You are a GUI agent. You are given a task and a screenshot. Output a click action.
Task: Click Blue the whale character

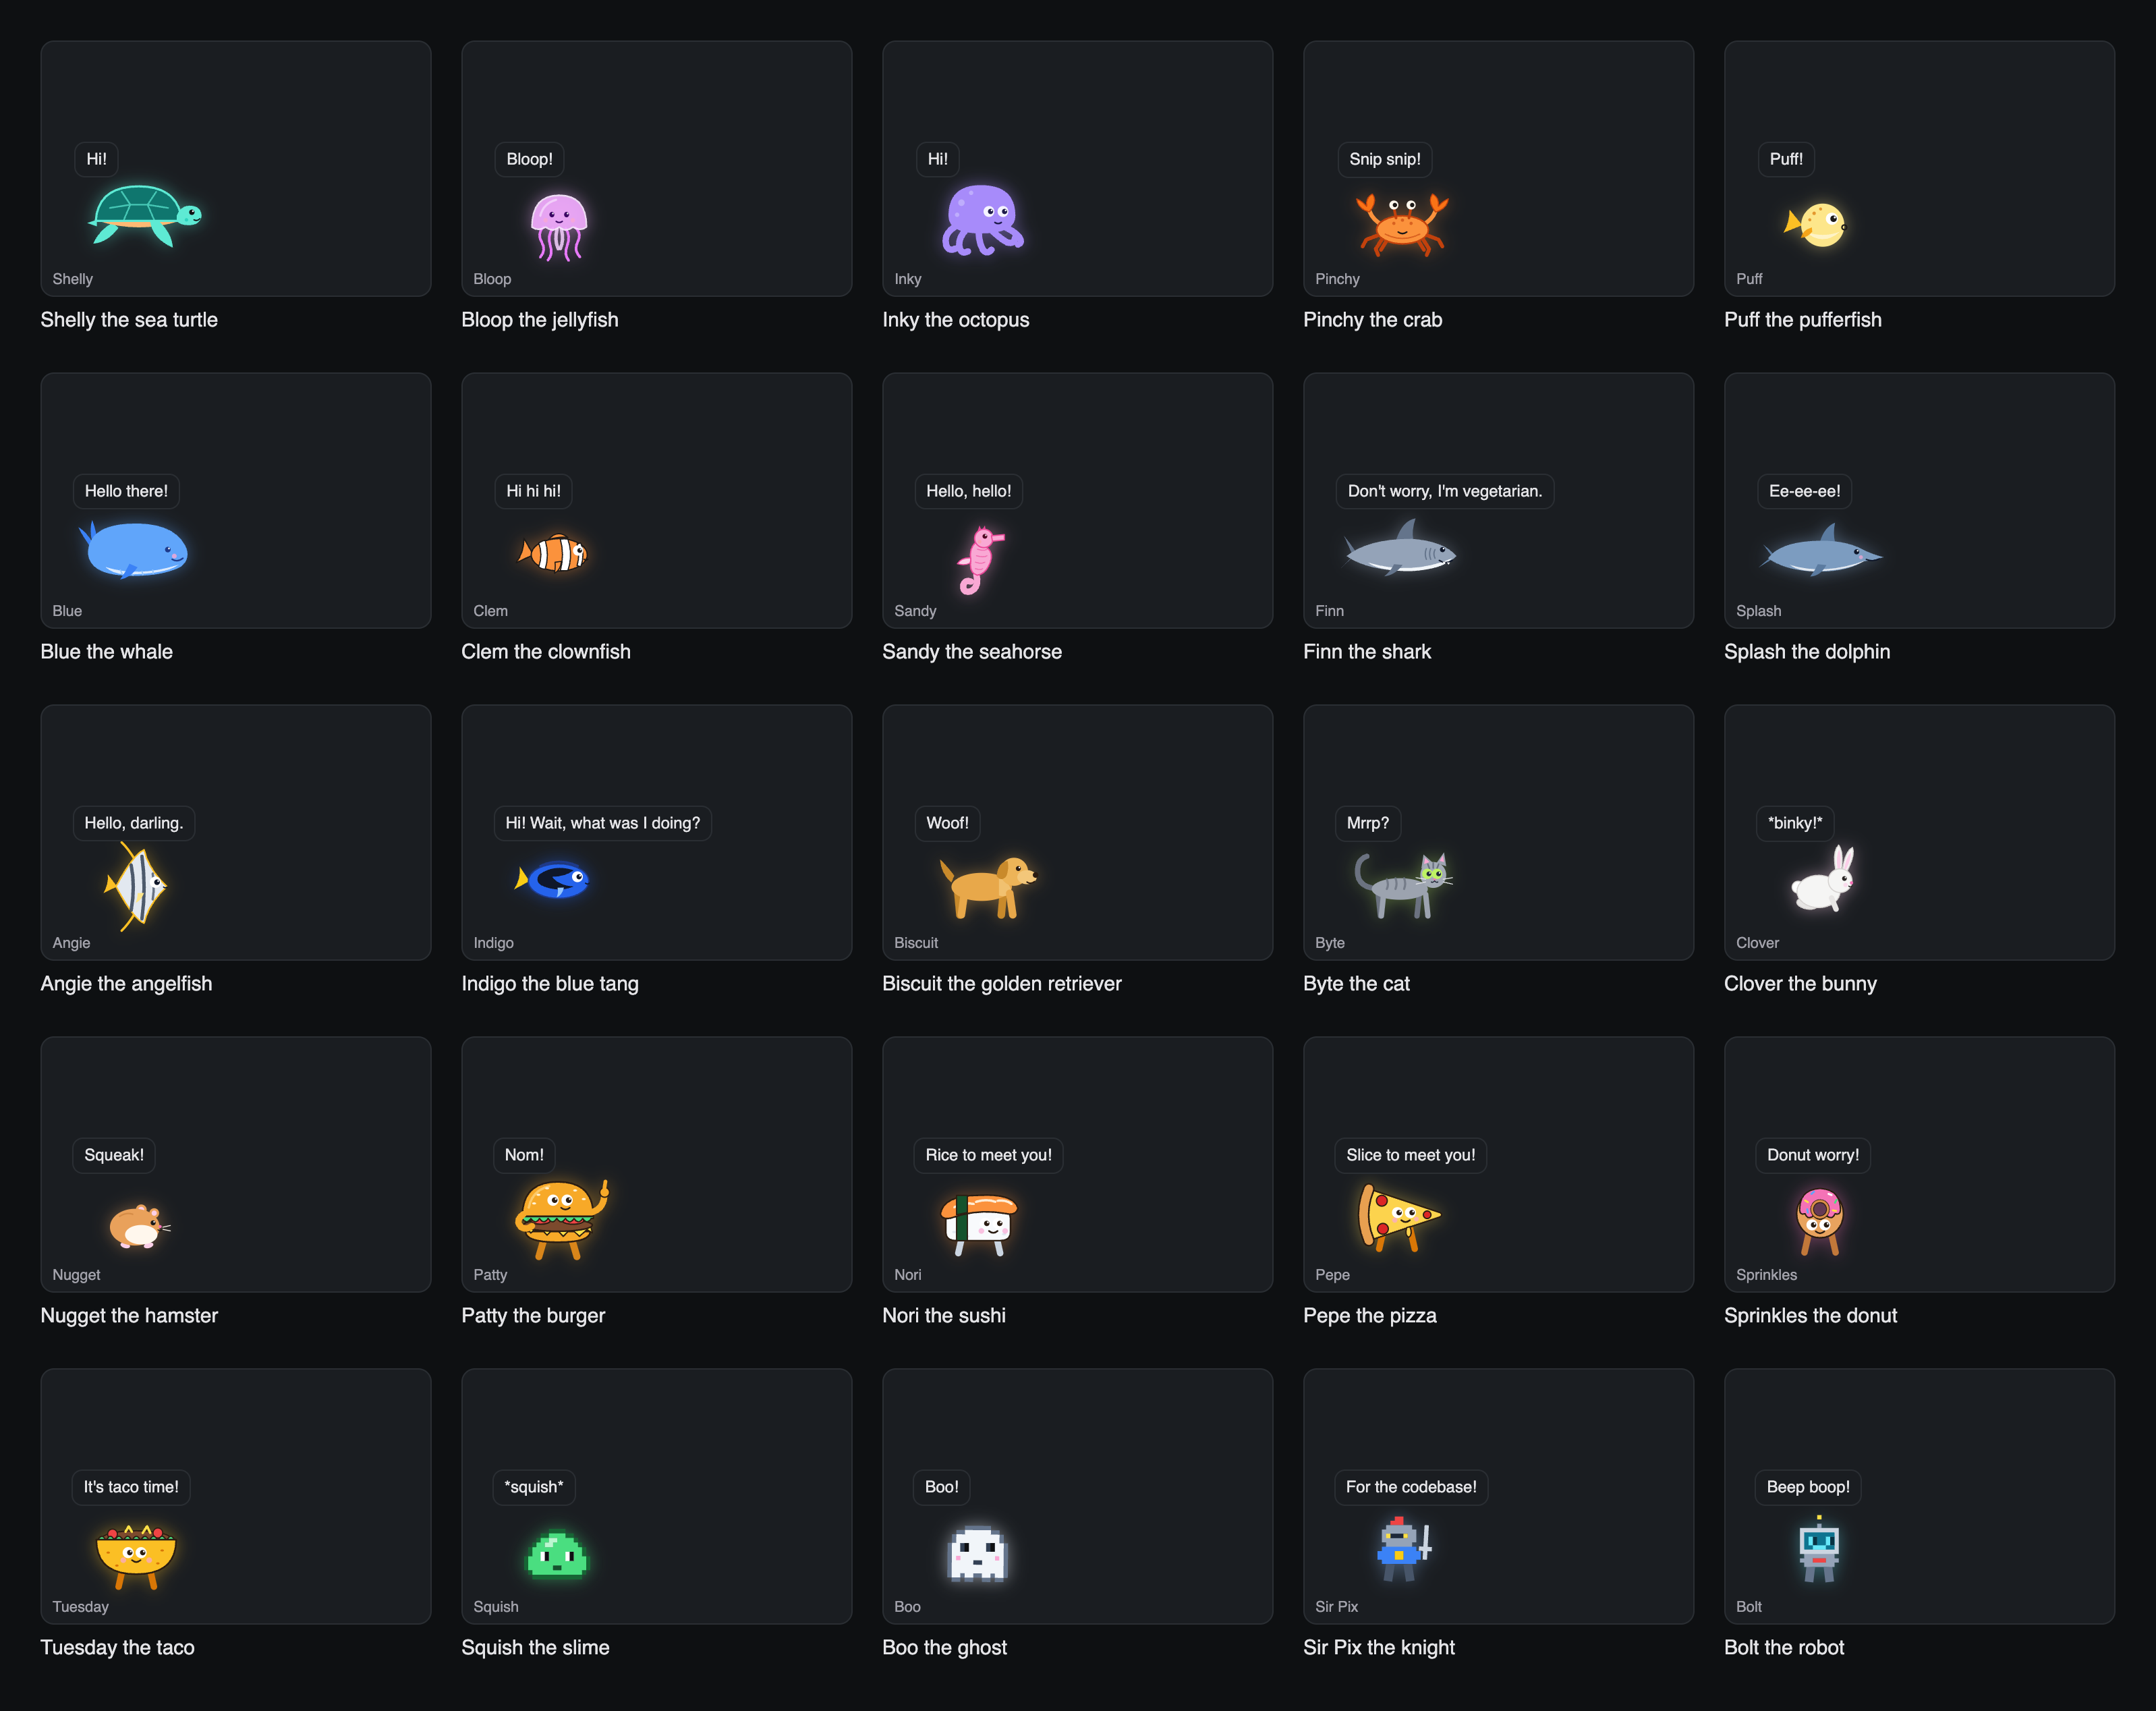click(x=133, y=549)
